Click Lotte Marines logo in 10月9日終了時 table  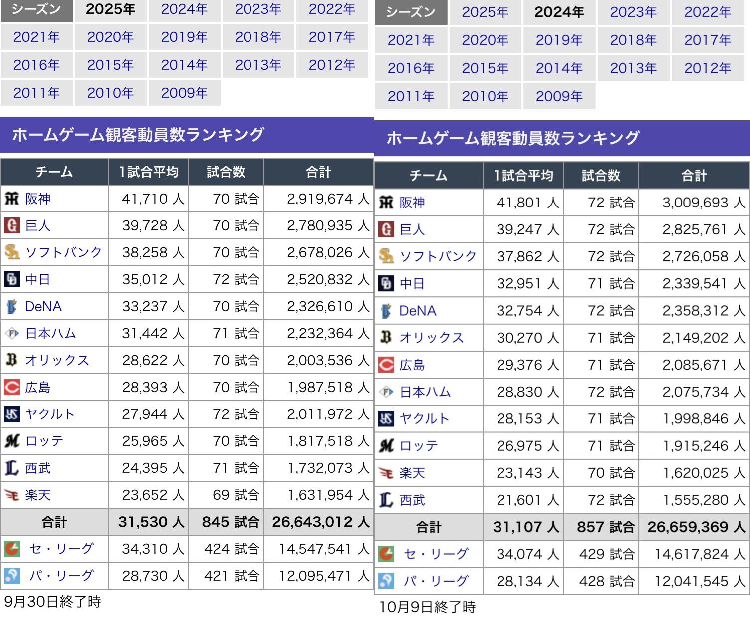point(386,446)
